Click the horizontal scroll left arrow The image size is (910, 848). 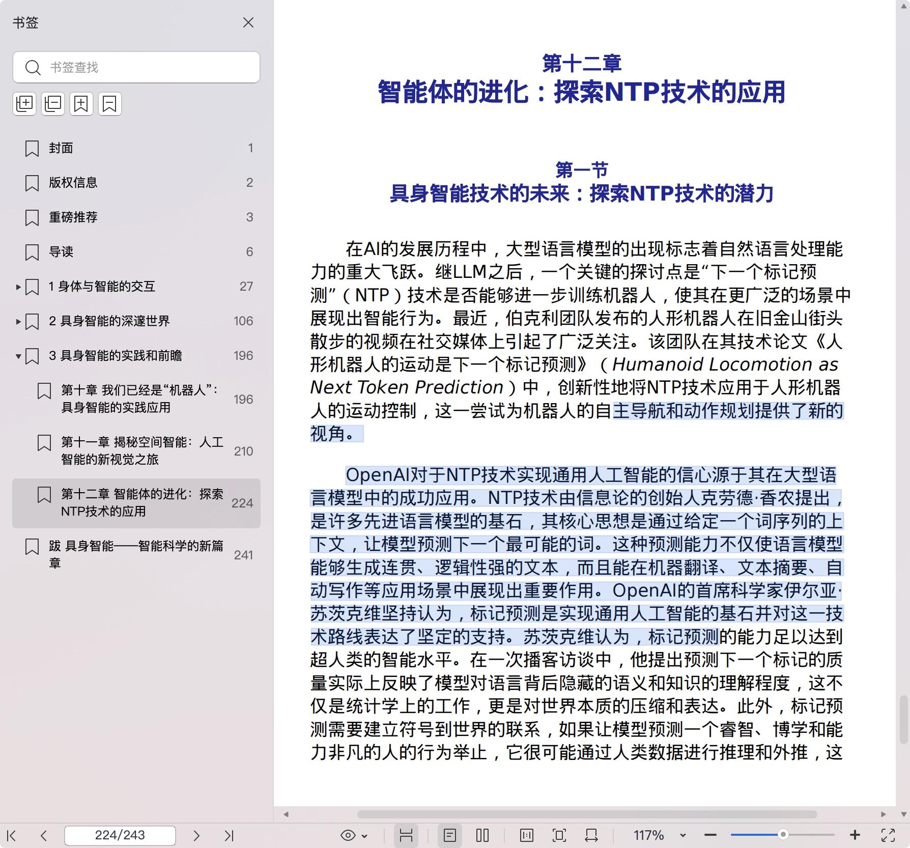[x=286, y=814]
